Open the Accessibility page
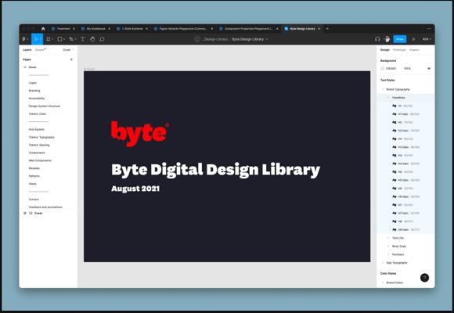The height and width of the screenshot is (313, 454). click(x=37, y=99)
